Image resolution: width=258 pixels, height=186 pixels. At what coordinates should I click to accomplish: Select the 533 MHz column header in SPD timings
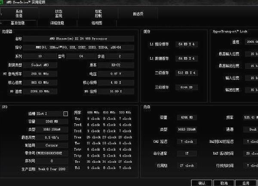pyautogui.click(x=125, y=113)
